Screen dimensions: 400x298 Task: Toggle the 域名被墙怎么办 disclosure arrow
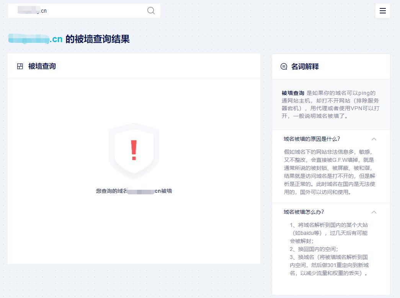coord(374,212)
